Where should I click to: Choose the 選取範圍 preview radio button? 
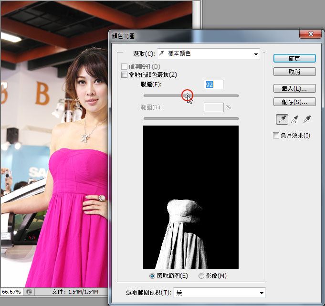pyautogui.click(x=153, y=276)
